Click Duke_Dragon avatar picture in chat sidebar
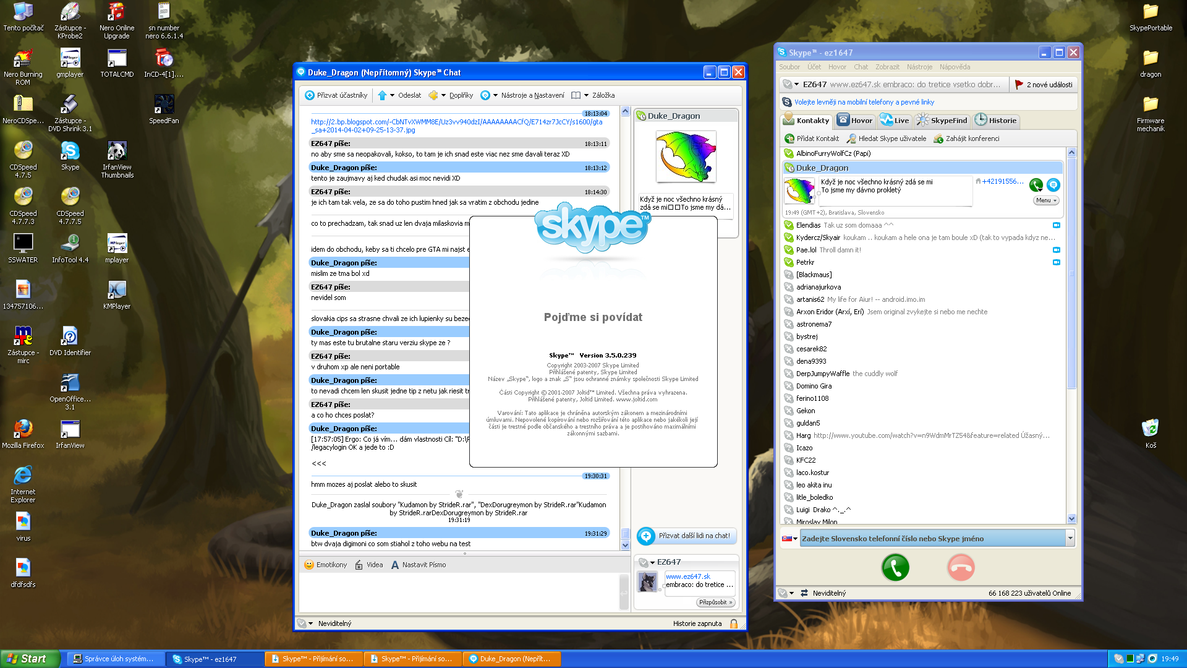Viewport: 1187px width, 668px height. [x=686, y=156]
